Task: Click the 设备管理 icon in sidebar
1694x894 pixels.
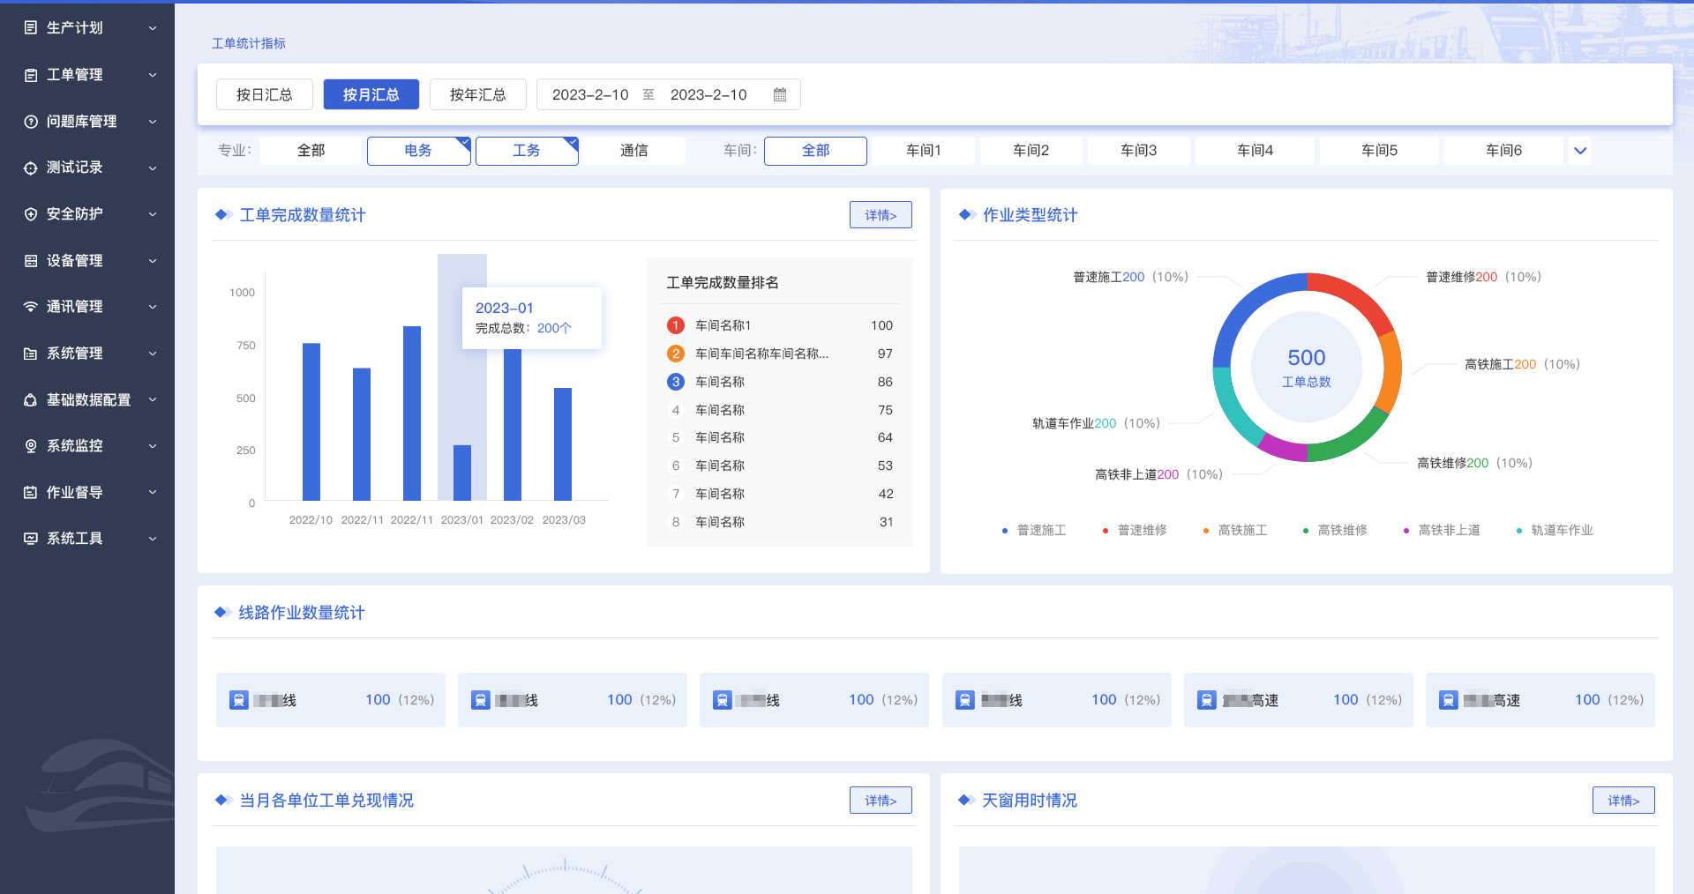Action: point(31,261)
